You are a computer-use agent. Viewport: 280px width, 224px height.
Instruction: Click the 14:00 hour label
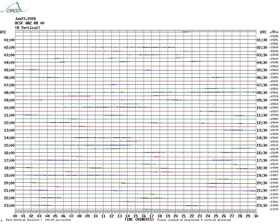pos(9,138)
